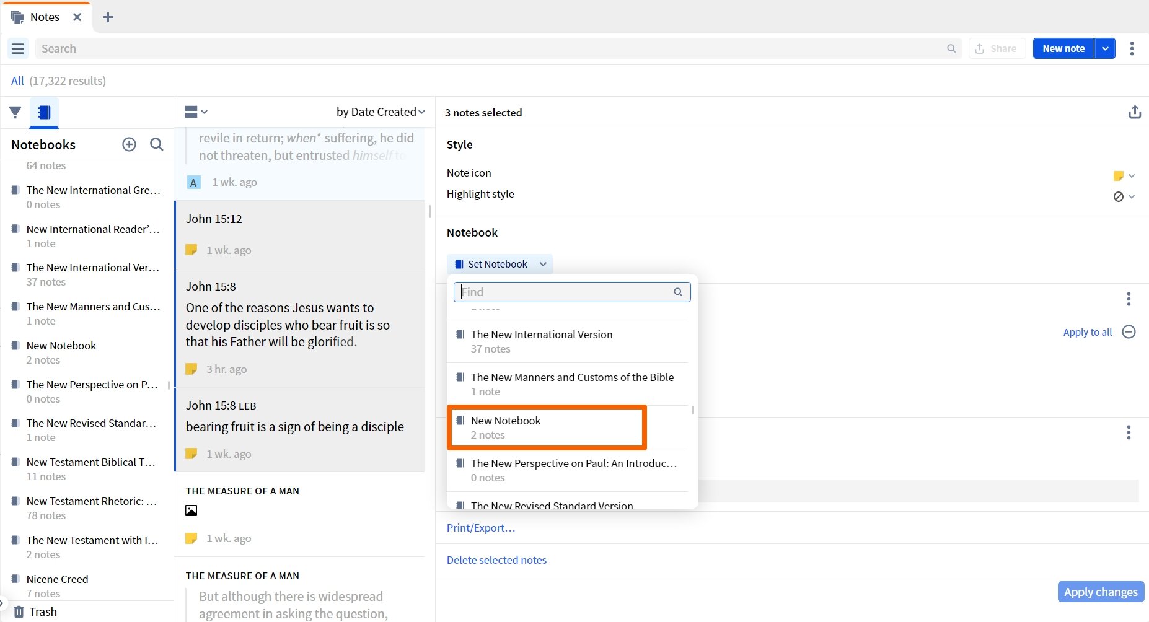Choose The New Perspective on Paul in dropdown
Screen dimensions: 1149x622
[568, 470]
